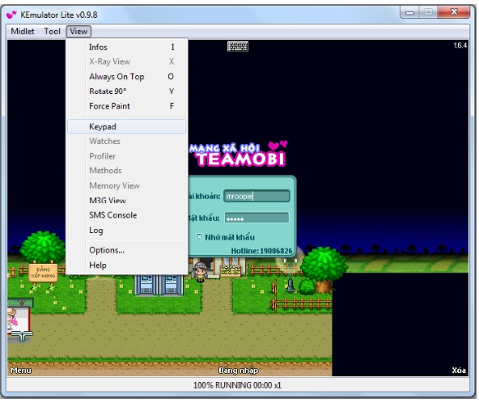Open the SMS Console entry
The height and width of the screenshot is (416, 479).
pyautogui.click(x=126, y=214)
